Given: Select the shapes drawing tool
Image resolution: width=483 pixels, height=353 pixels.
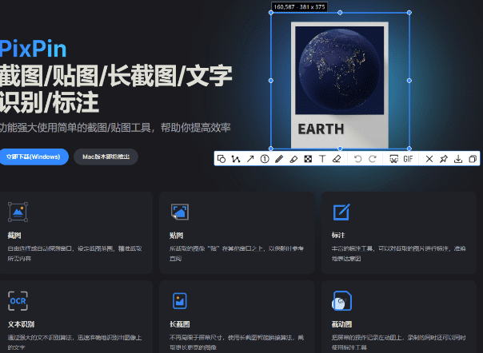Looking at the screenshot, I should click(x=222, y=159).
